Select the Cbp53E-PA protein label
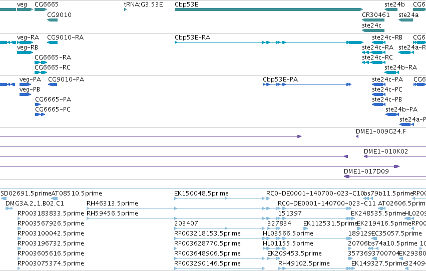This screenshot has width=426, height=271. point(280,79)
